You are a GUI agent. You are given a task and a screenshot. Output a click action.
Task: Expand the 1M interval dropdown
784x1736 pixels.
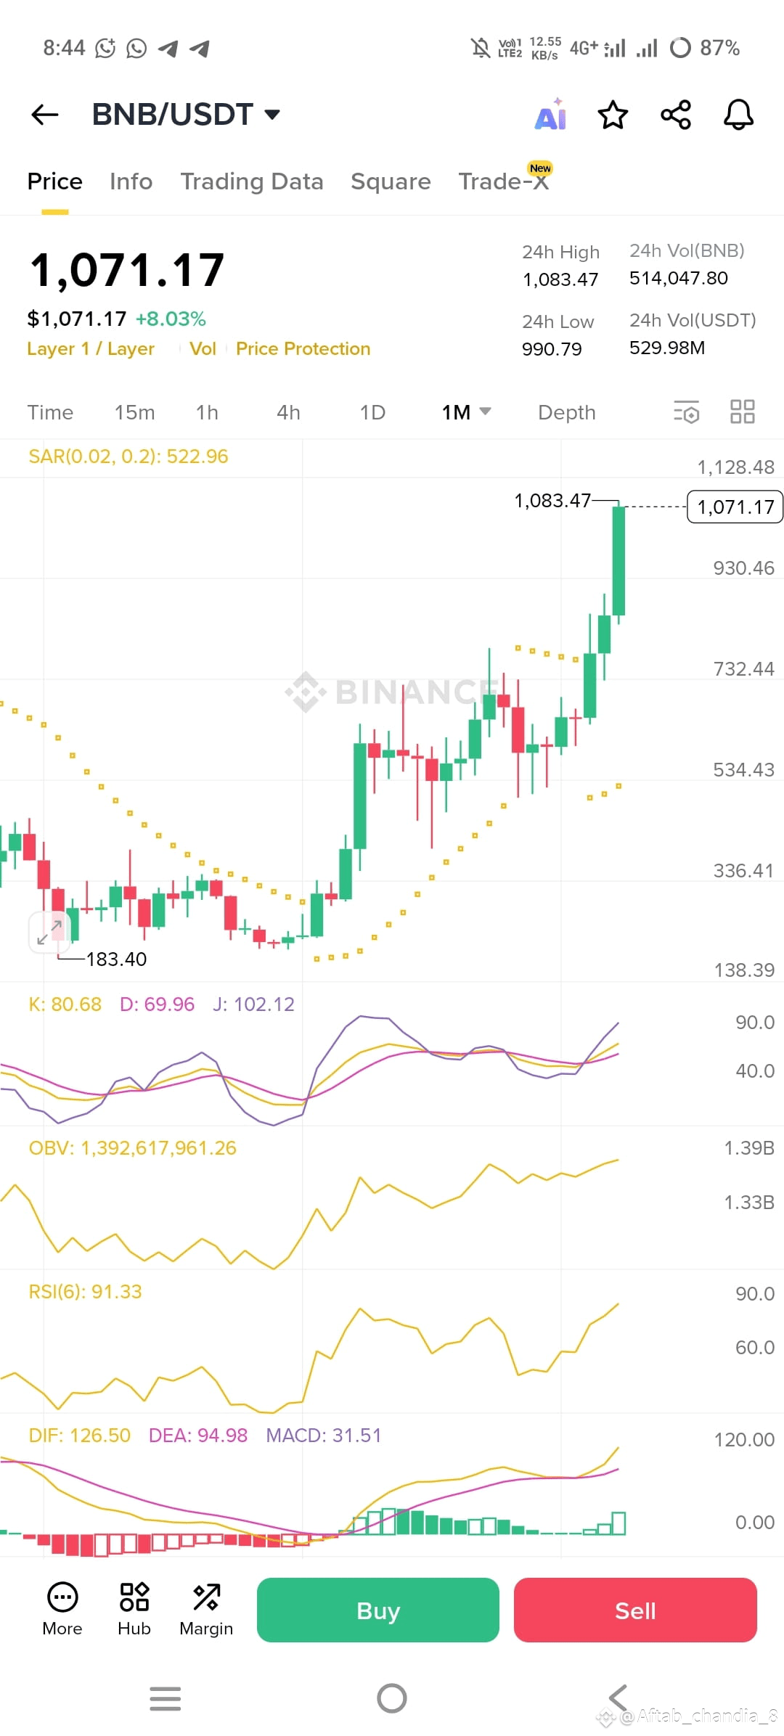pos(467,412)
